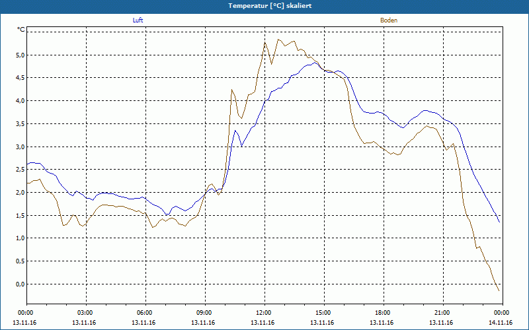Click the 13.11.16 date under 15:00
This screenshot has width=529, height=330.
click(x=322, y=323)
